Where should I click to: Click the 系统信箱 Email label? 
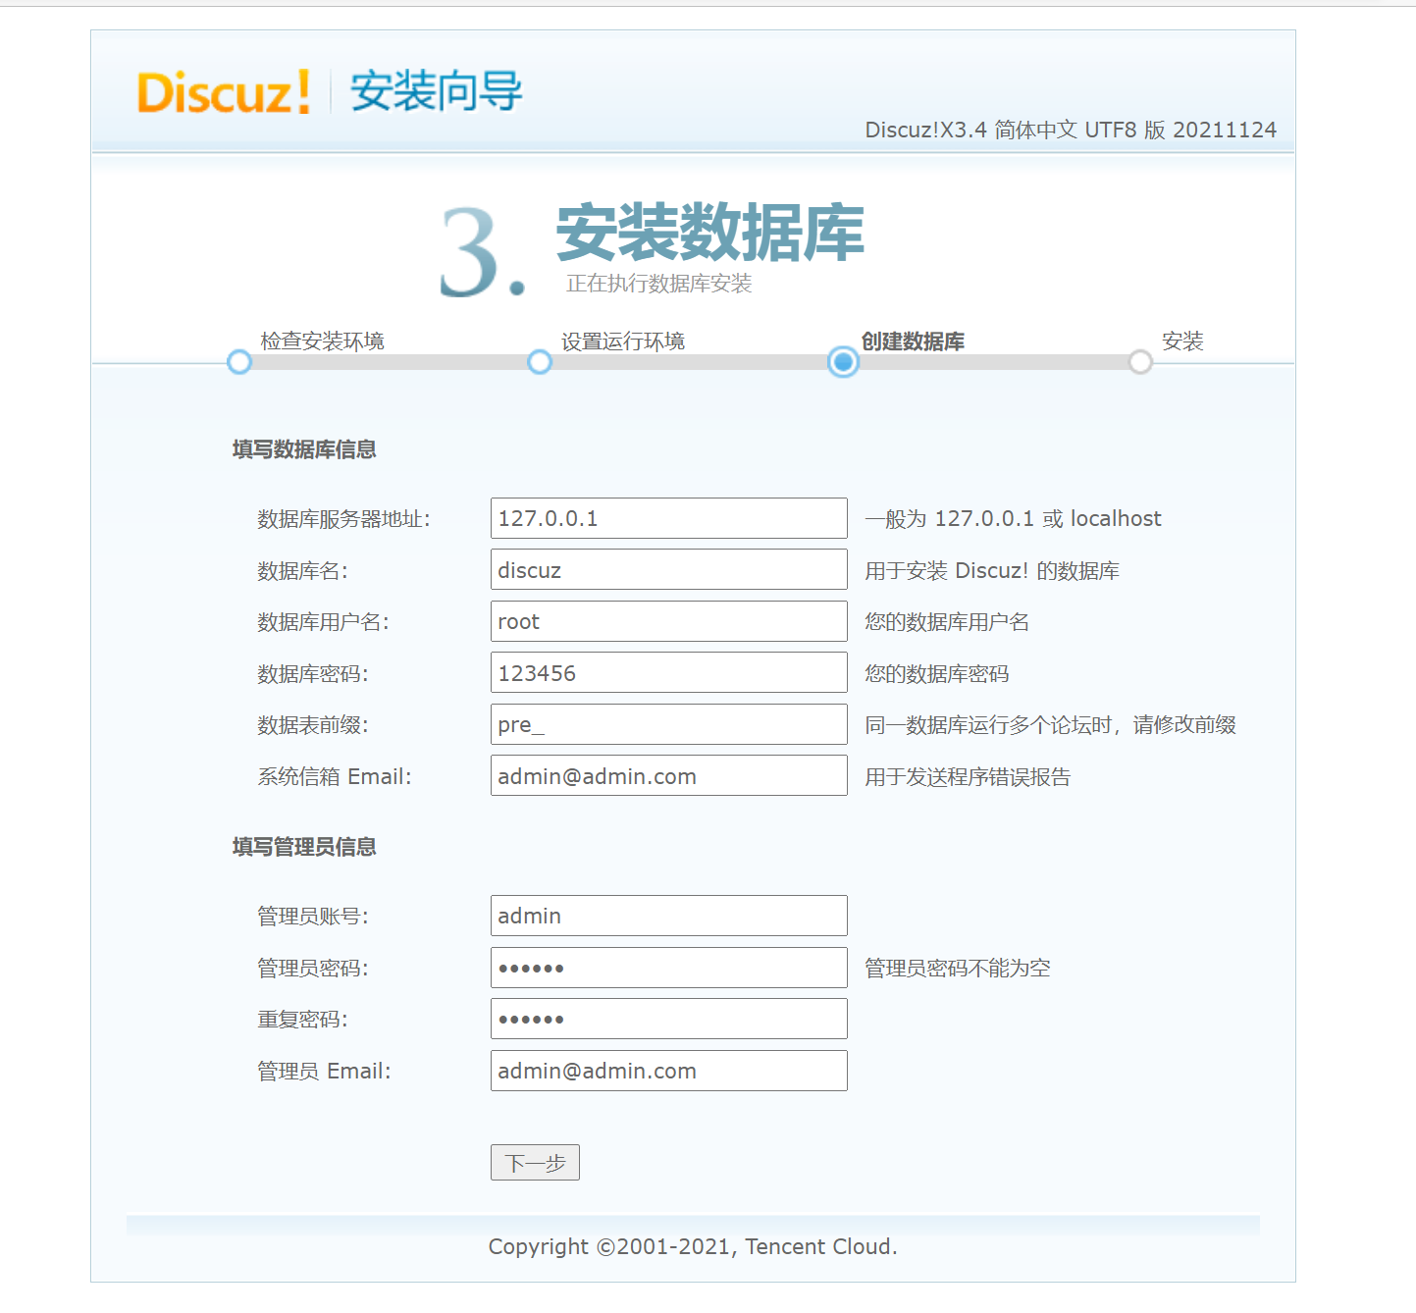[x=335, y=777]
